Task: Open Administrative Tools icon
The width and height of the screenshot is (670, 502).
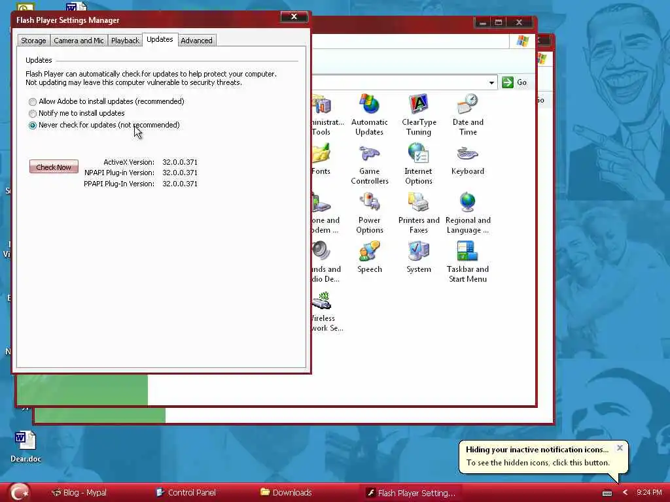Action: [327, 114]
